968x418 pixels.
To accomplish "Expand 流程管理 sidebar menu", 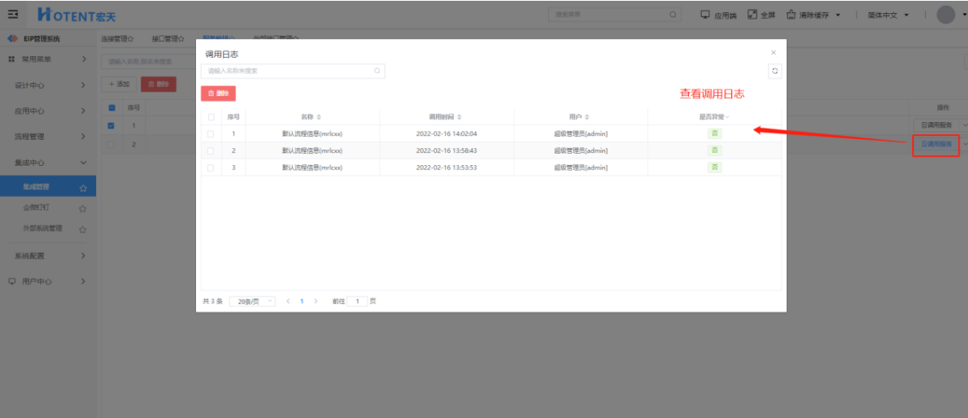I will 83,137.
